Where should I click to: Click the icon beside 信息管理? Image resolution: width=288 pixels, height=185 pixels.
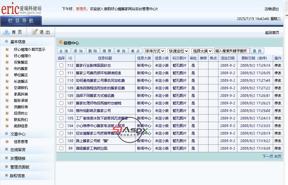7,142
